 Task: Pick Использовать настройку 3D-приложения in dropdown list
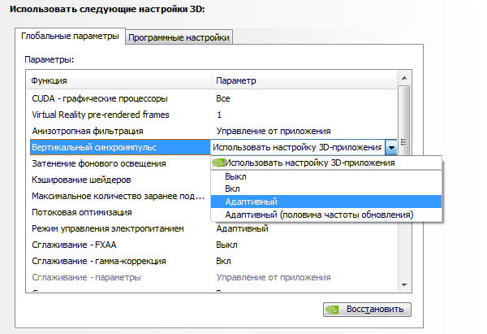click(x=326, y=163)
